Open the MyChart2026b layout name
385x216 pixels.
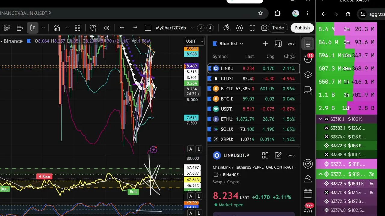point(171,28)
